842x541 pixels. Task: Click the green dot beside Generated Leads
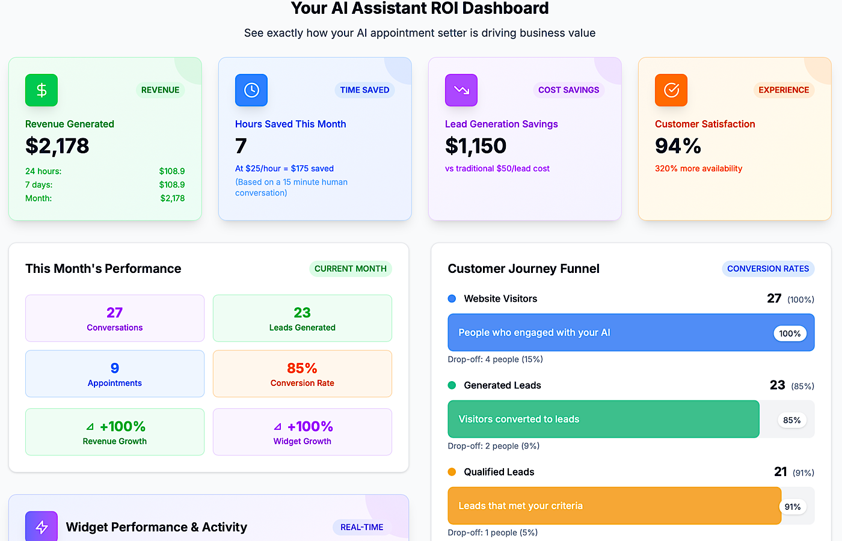pos(452,385)
